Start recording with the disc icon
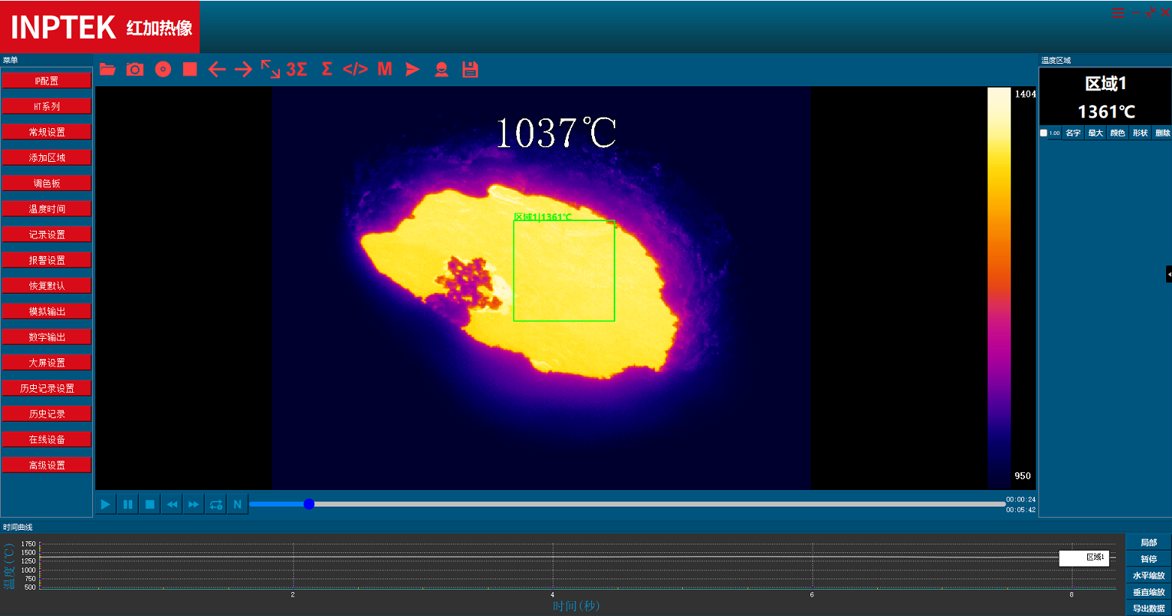1172x616 pixels. (x=163, y=70)
